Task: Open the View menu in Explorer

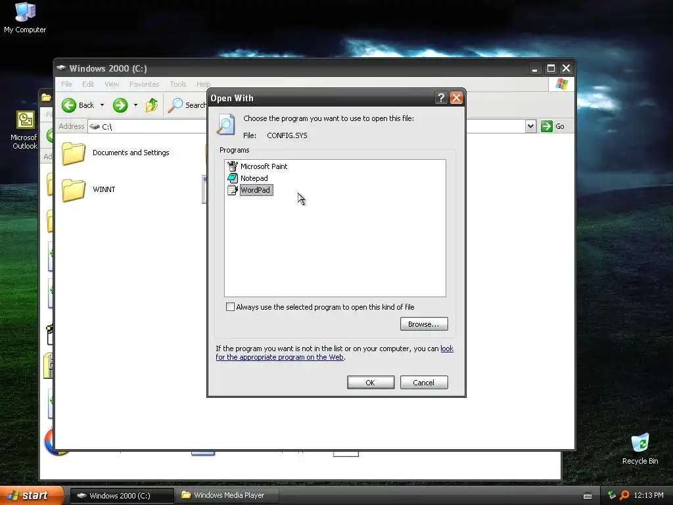Action: [x=112, y=84]
